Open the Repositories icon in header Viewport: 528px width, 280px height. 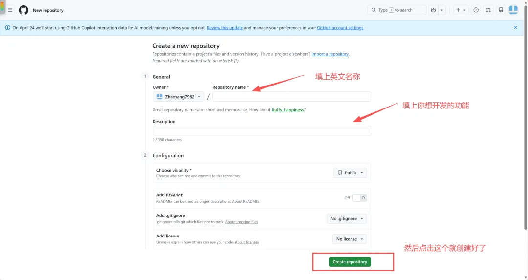click(x=501, y=10)
